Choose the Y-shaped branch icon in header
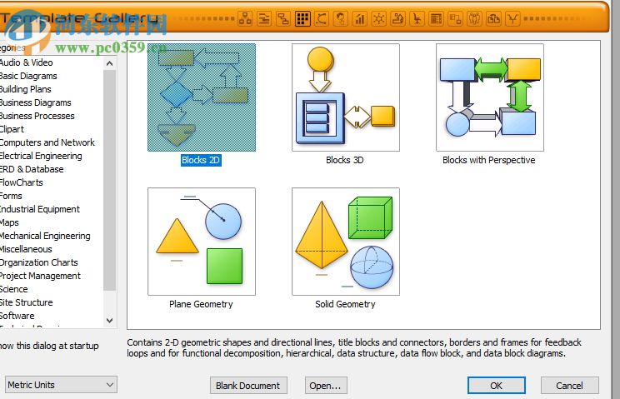Image resolution: width=620 pixels, height=399 pixels. 512,18
